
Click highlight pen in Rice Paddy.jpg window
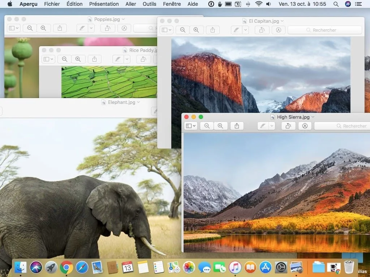pyautogui.click(x=118, y=59)
